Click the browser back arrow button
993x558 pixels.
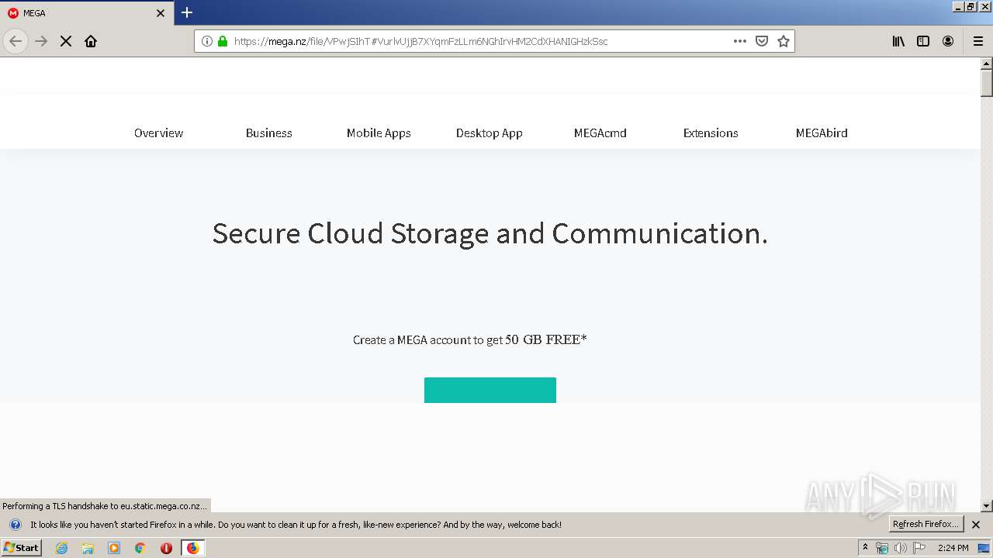pos(16,41)
